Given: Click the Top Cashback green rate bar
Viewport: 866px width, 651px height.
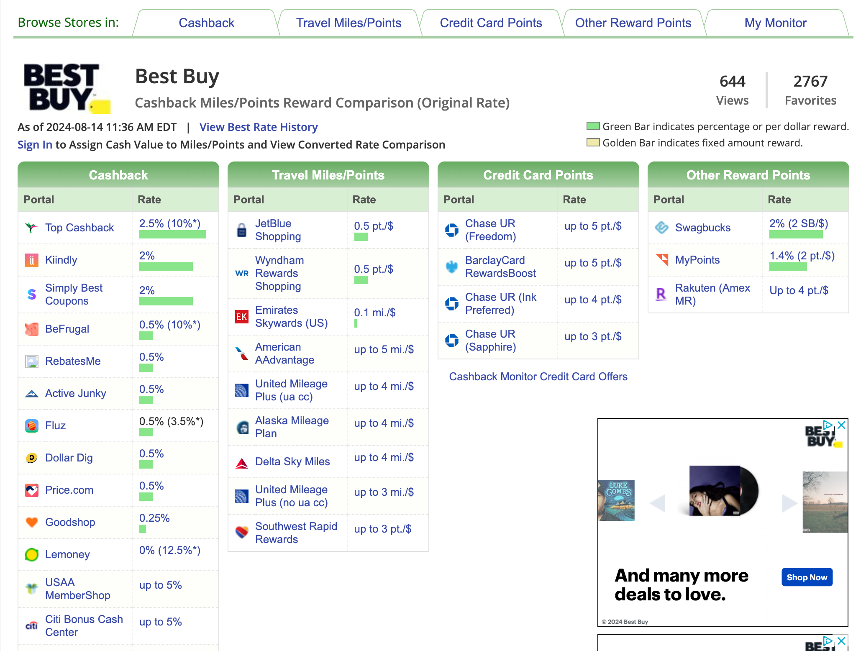Looking at the screenshot, I should 172,234.
